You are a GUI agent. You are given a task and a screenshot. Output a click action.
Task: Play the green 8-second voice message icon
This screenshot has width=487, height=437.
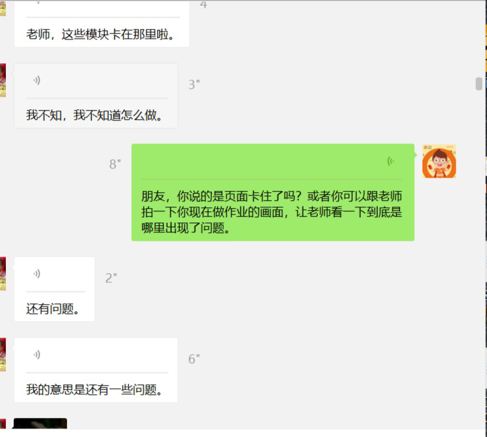pos(390,161)
